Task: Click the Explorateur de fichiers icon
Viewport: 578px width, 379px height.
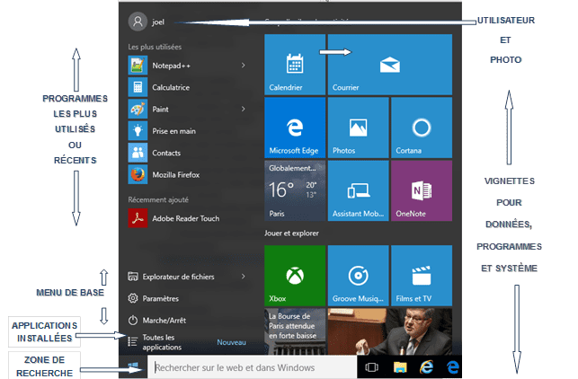Action: 133,277
